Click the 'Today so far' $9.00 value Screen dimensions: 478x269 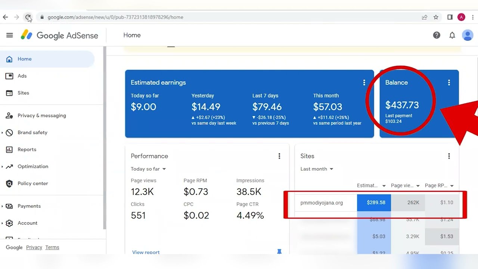143,107
